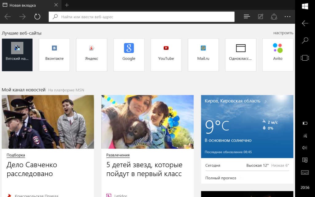Reload the page with the refresh icon
This screenshot has width=315, height=197.
[x=37, y=17]
